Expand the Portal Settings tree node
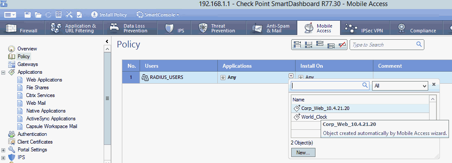This screenshot has width=452, height=163. click(3, 150)
